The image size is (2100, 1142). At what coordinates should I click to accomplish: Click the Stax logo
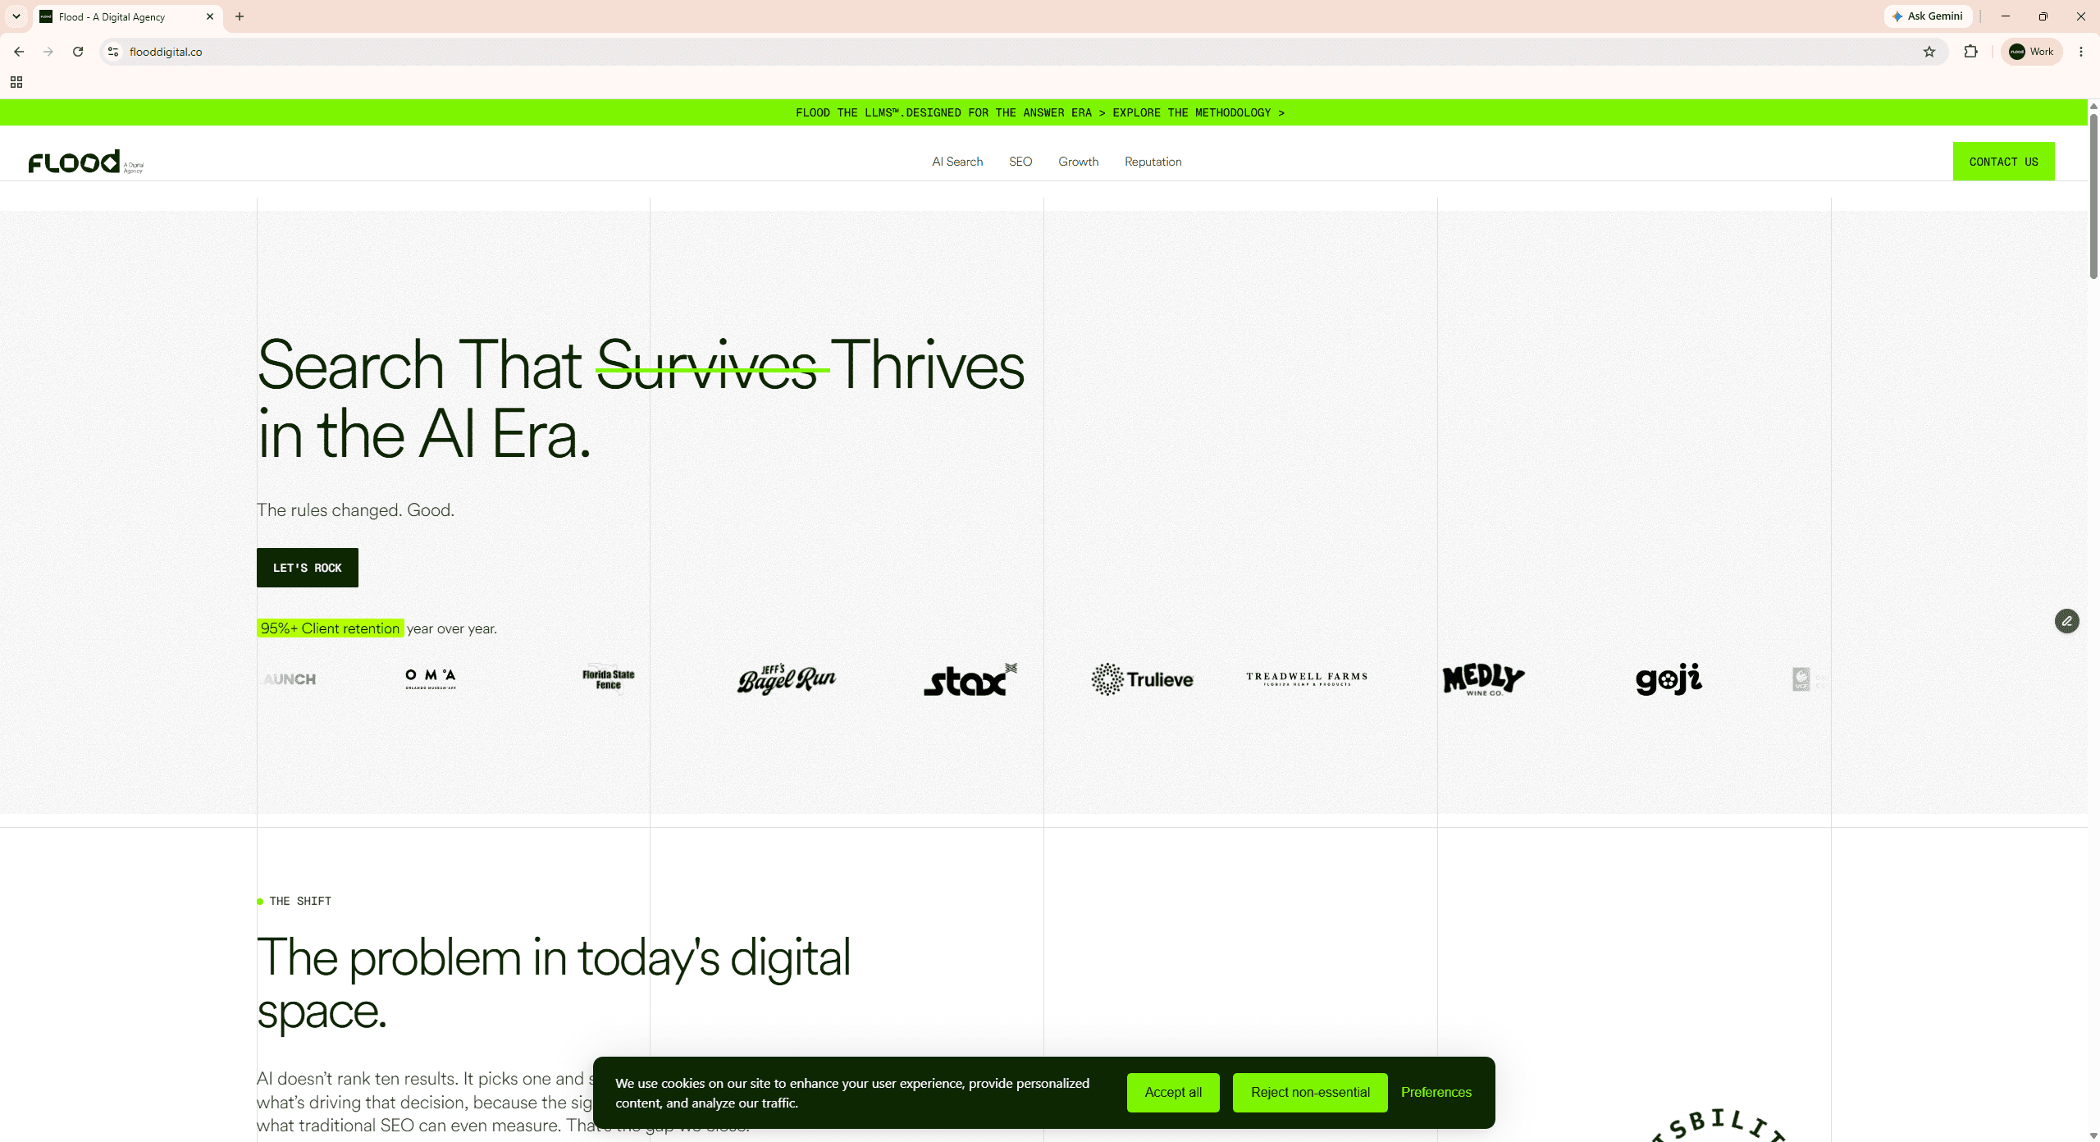970,679
